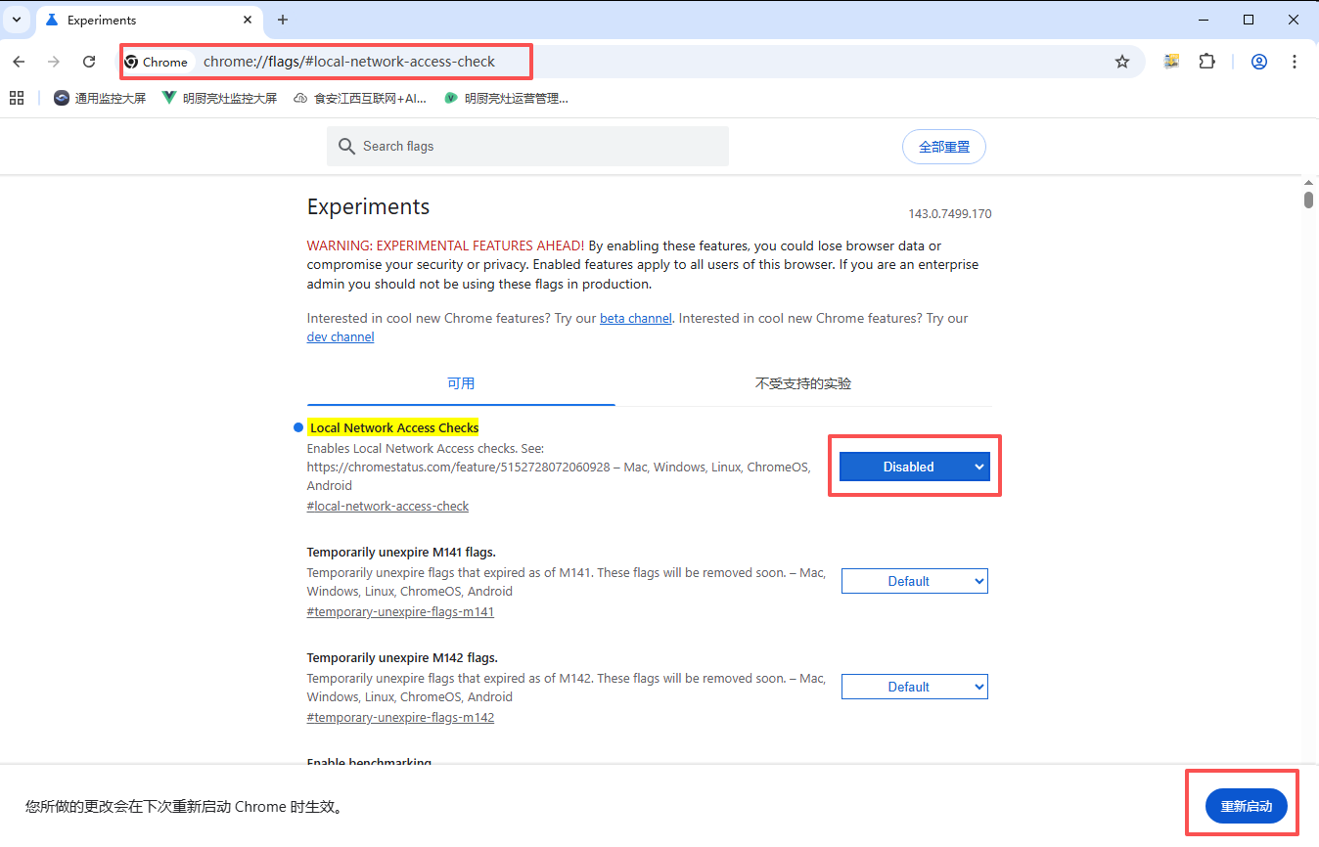Open the 明厨亮灶监控大屏 bookmark
This screenshot has width=1319, height=847.
click(219, 98)
